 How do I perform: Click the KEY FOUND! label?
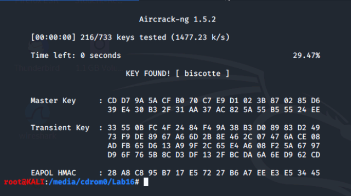148,73
